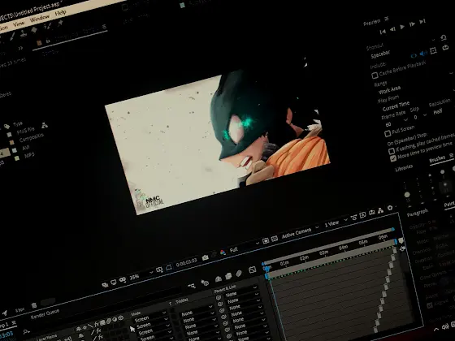Click the label tag column icon

click(x=6, y=127)
